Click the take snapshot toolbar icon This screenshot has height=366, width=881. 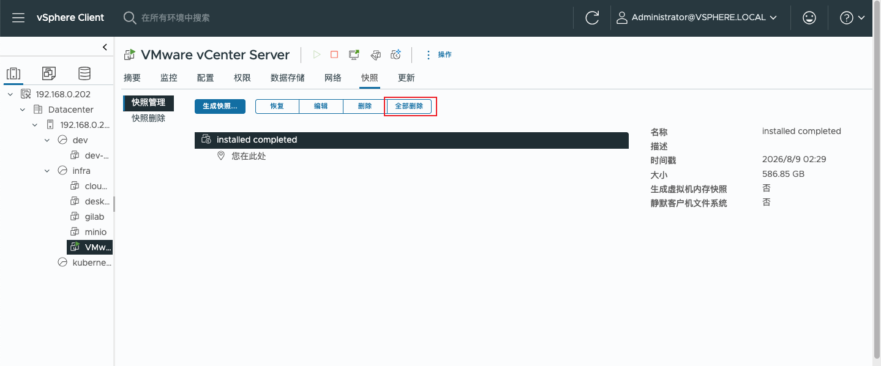pyautogui.click(x=396, y=54)
